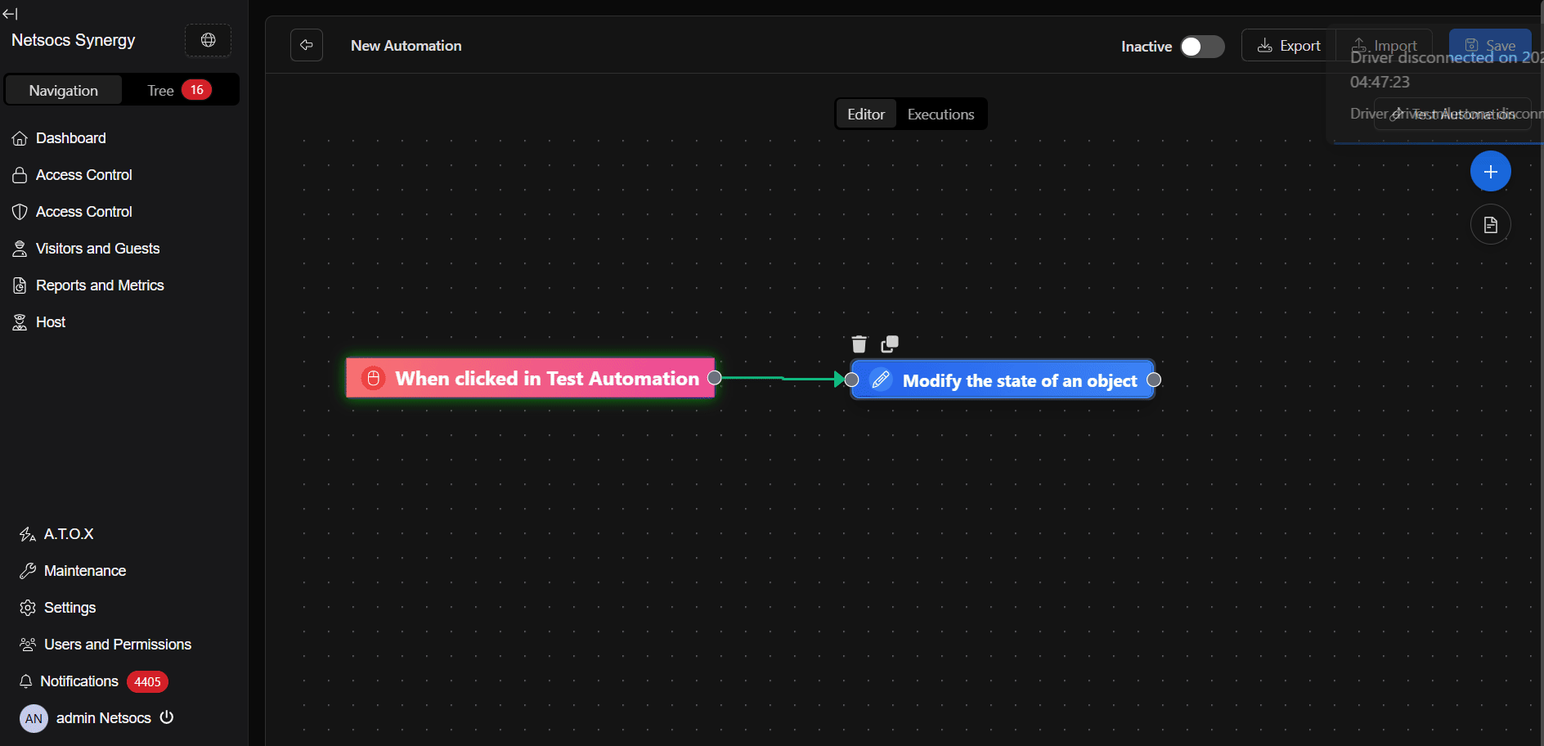1544x746 pixels.
Task: Duplicate the node using the copy icon
Action: (x=890, y=344)
